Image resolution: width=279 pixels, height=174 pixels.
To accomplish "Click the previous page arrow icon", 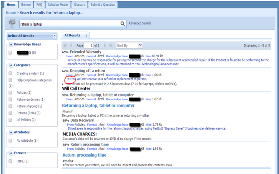I will (x=71, y=45).
